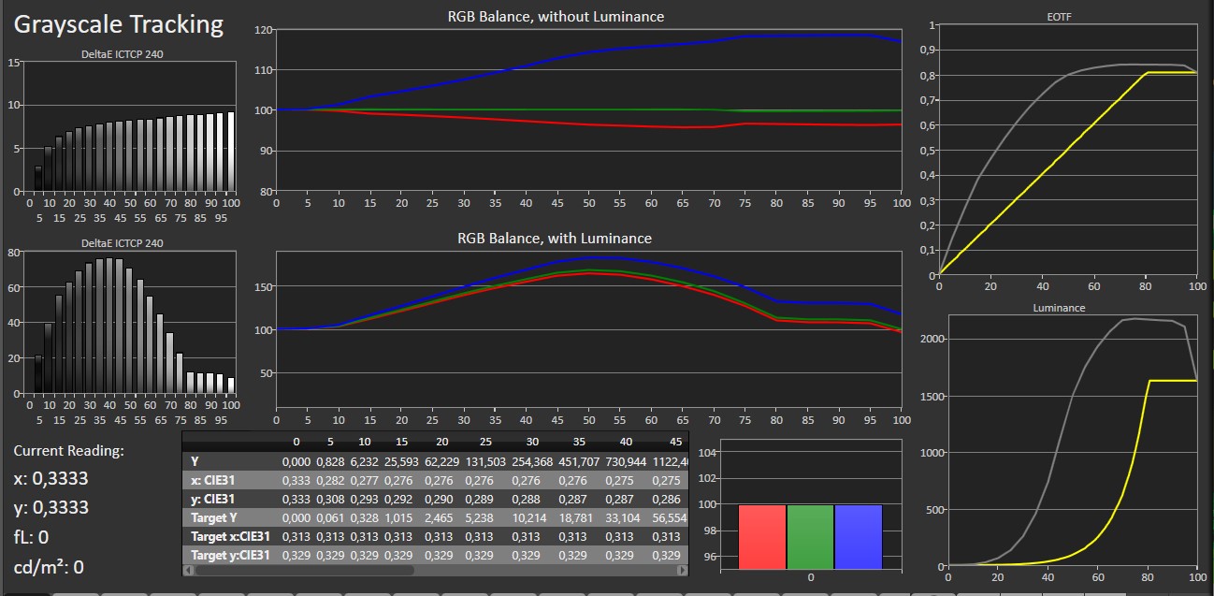This screenshot has width=1214, height=596.
Task: Click the red bar in RGB bar chart
Action: click(763, 536)
